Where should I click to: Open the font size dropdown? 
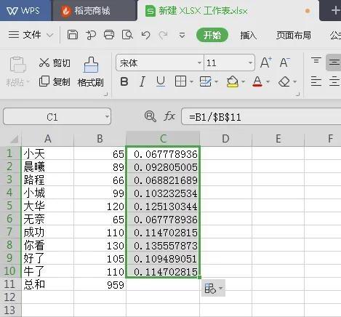pos(250,63)
